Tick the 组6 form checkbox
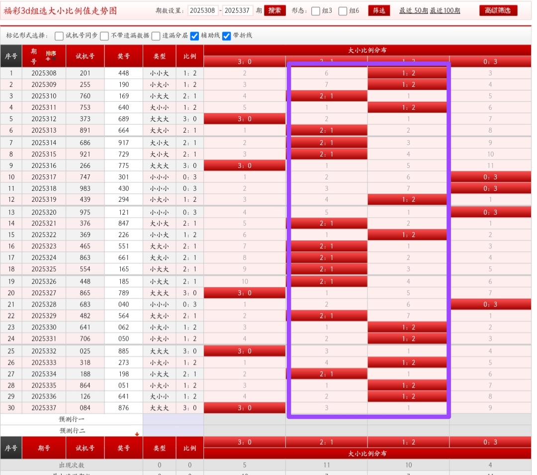This screenshot has height=475, width=537. tap(343, 11)
